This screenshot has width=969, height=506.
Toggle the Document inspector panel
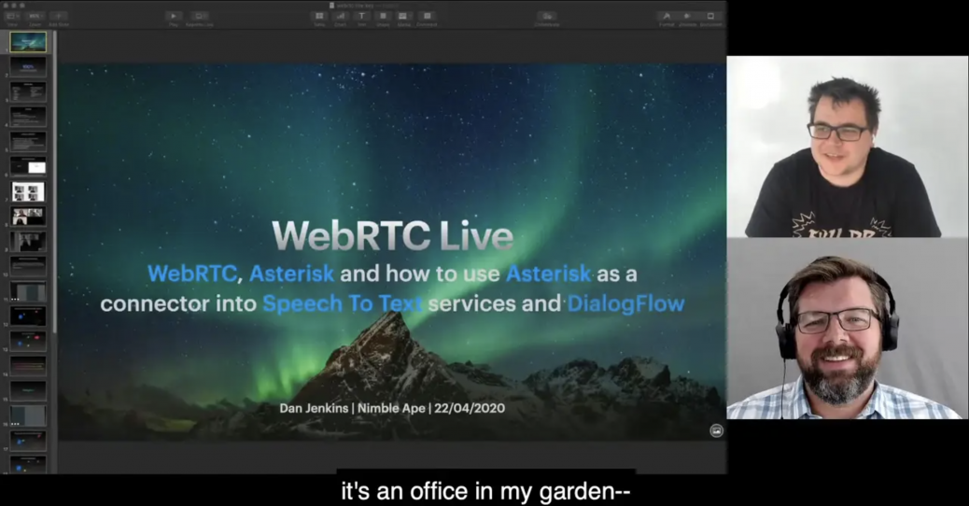point(710,16)
